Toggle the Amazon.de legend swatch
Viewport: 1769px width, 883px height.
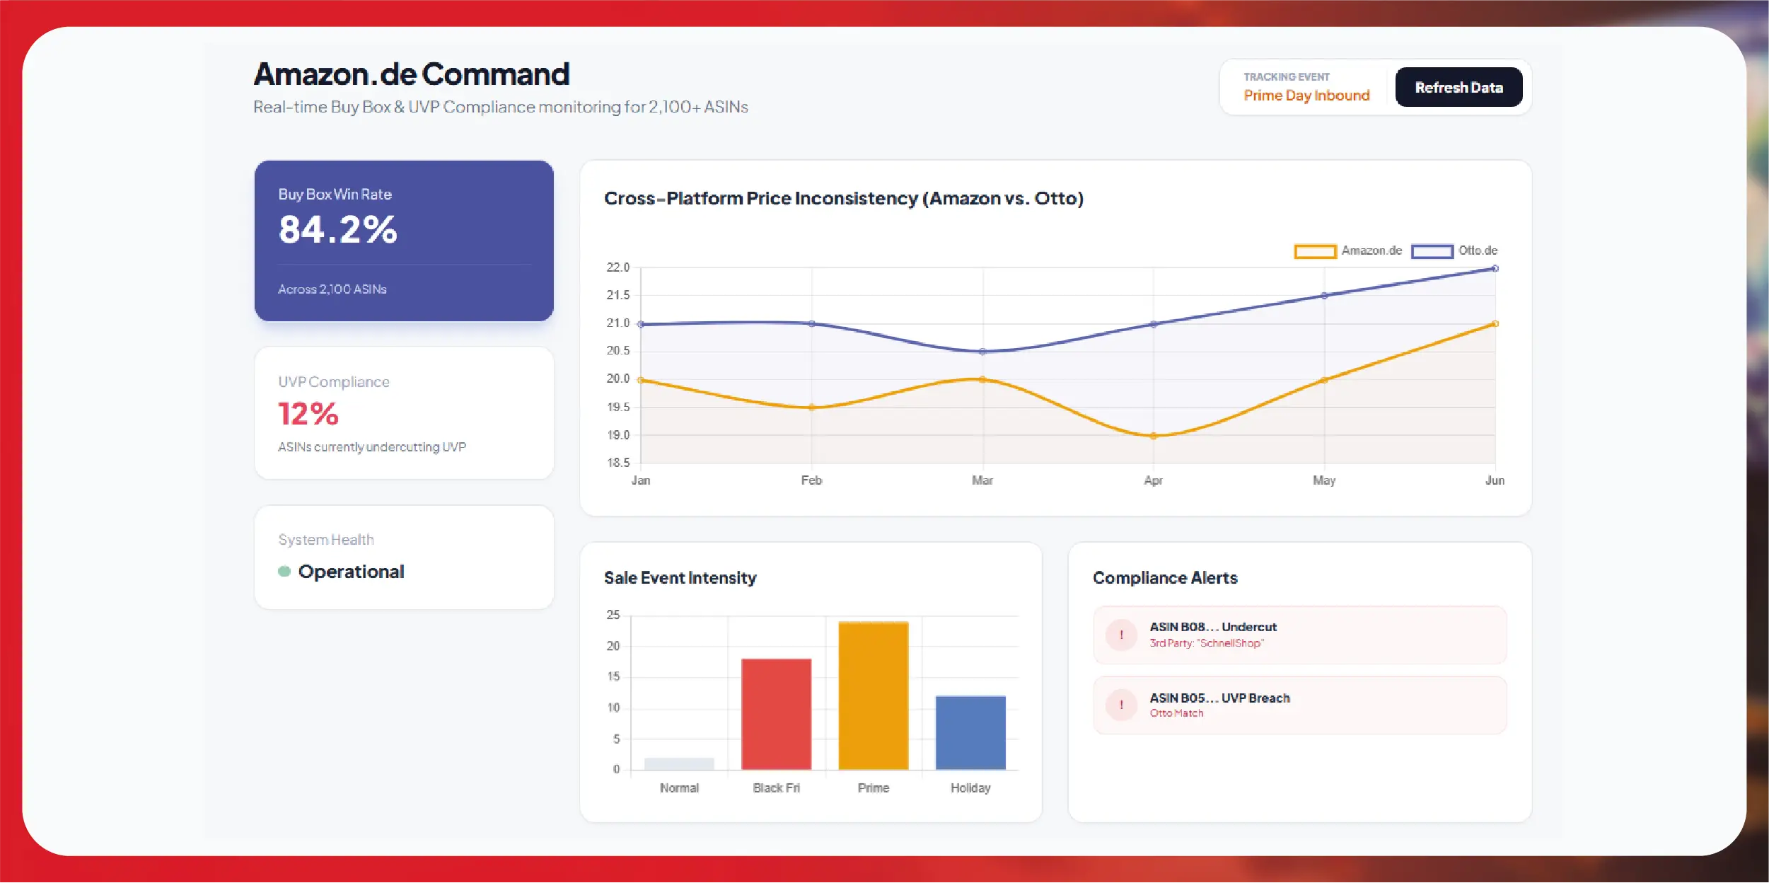tap(1315, 251)
